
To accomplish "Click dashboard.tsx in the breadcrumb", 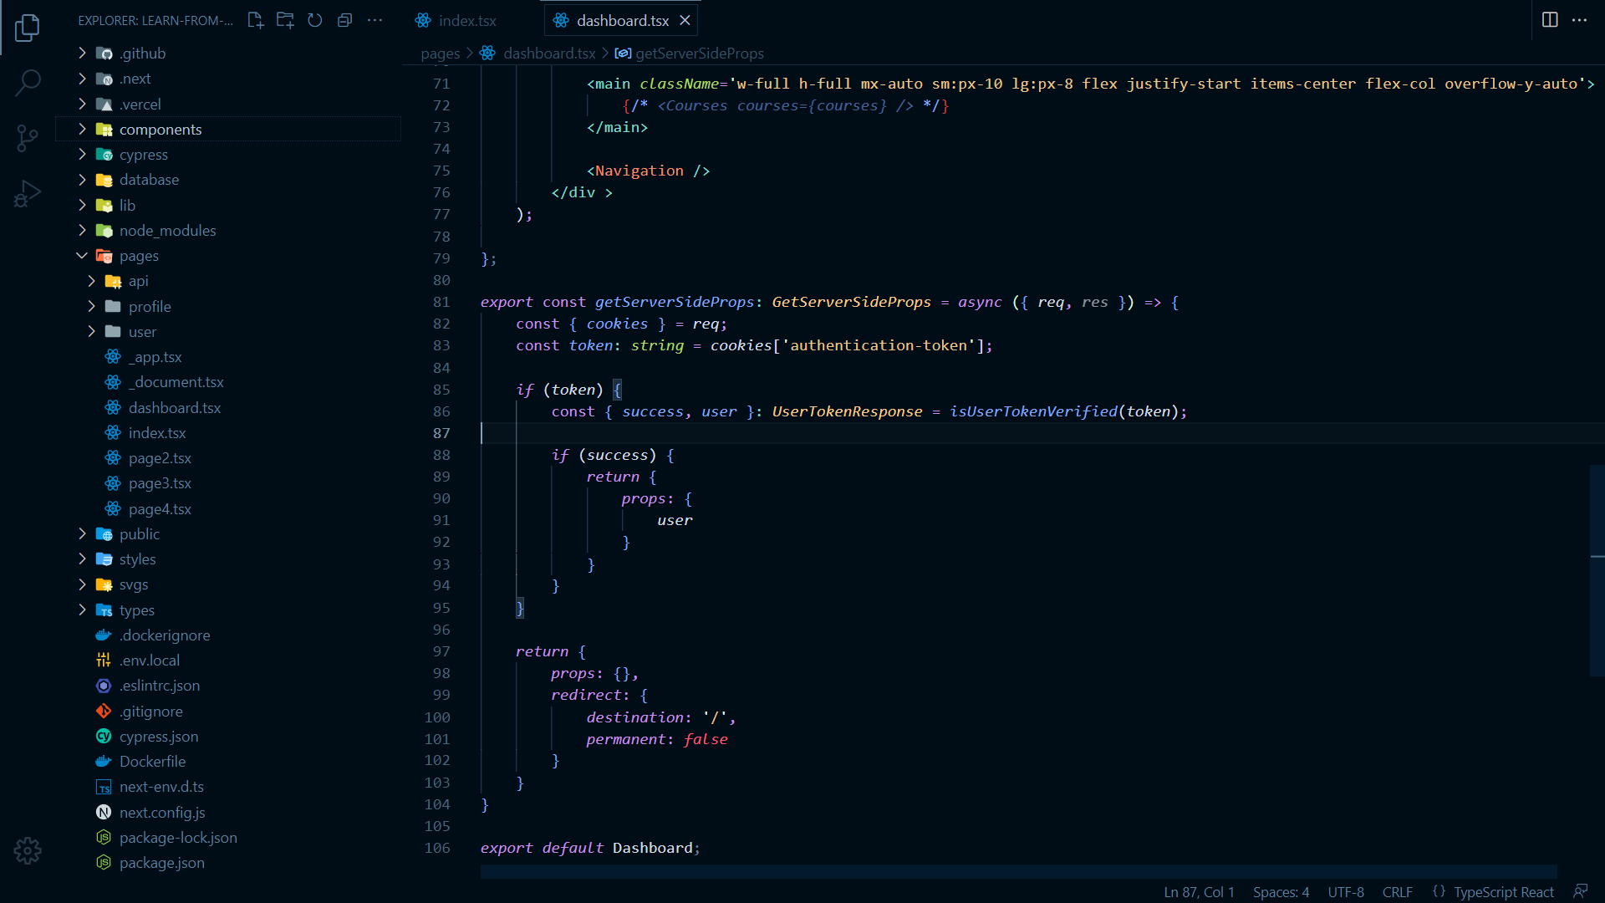I will pyautogui.click(x=549, y=54).
